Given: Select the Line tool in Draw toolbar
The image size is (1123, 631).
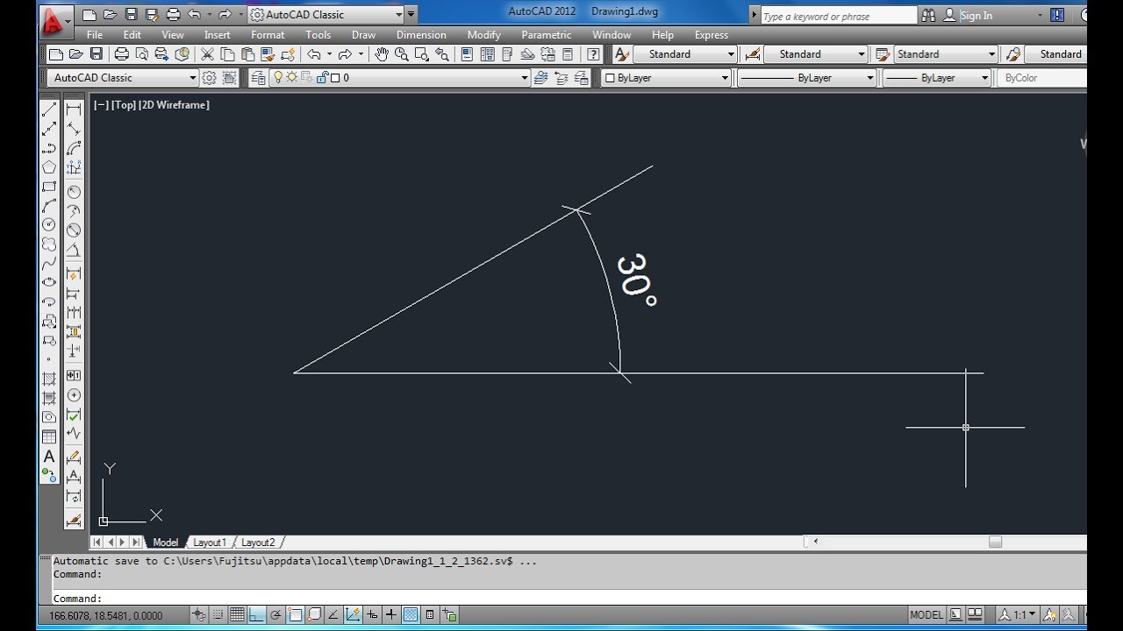Looking at the screenshot, I should tap(49, 108).
